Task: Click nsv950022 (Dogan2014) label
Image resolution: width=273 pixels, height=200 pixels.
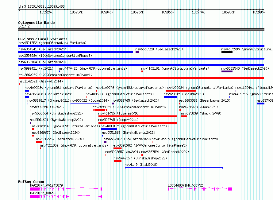Action: click(90, 100)
